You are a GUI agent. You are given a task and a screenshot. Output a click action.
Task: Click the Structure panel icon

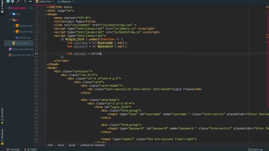coord(2,143)
